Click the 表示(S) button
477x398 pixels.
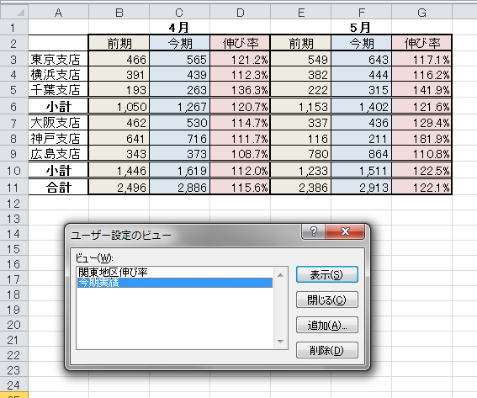[327, 275]
